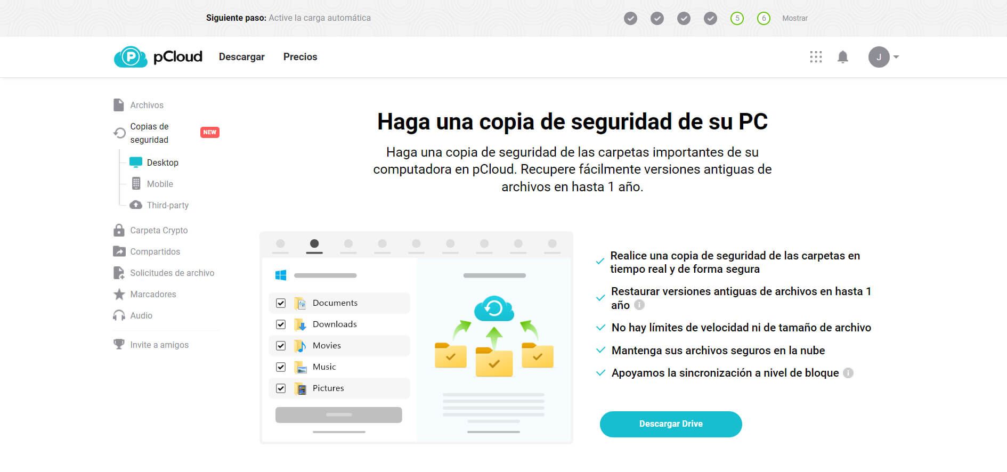Click the Mobile phone icon
The width and height of the screenshot is (1007, 472).
(x=136, y=183)
